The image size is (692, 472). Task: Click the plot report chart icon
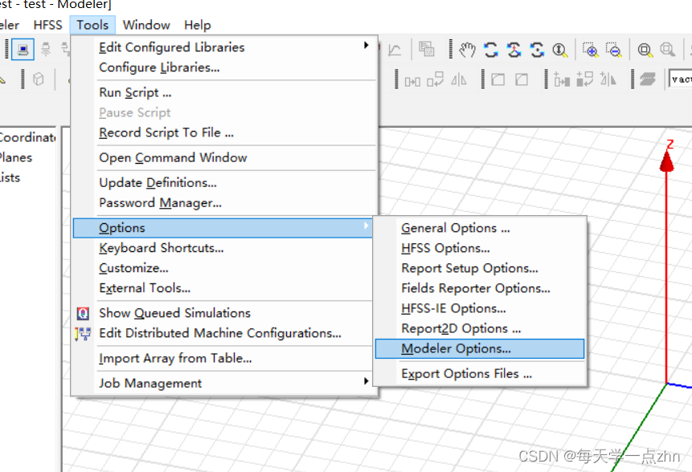click(x=395, y=50)
